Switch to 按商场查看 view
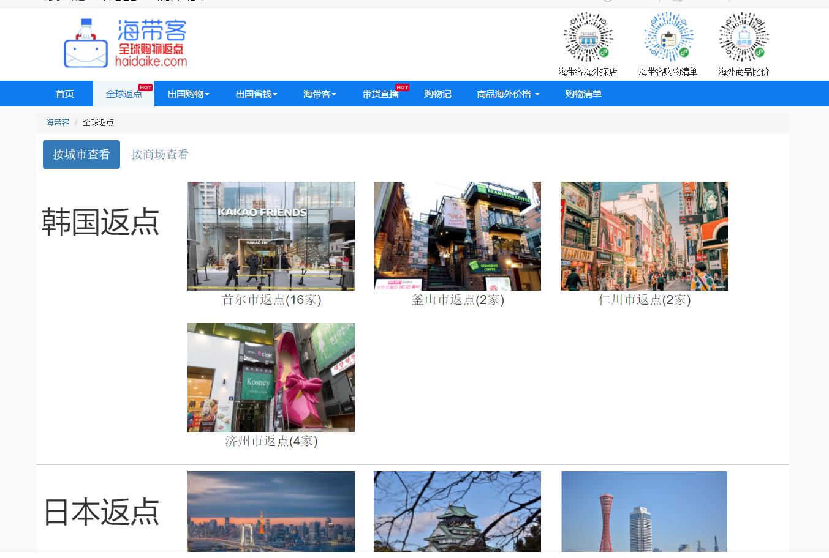This screenshot has height=558, width=829. click(159, 154)
